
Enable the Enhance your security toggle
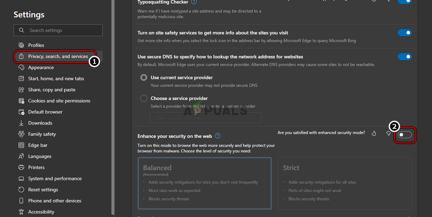click(405, 135)
